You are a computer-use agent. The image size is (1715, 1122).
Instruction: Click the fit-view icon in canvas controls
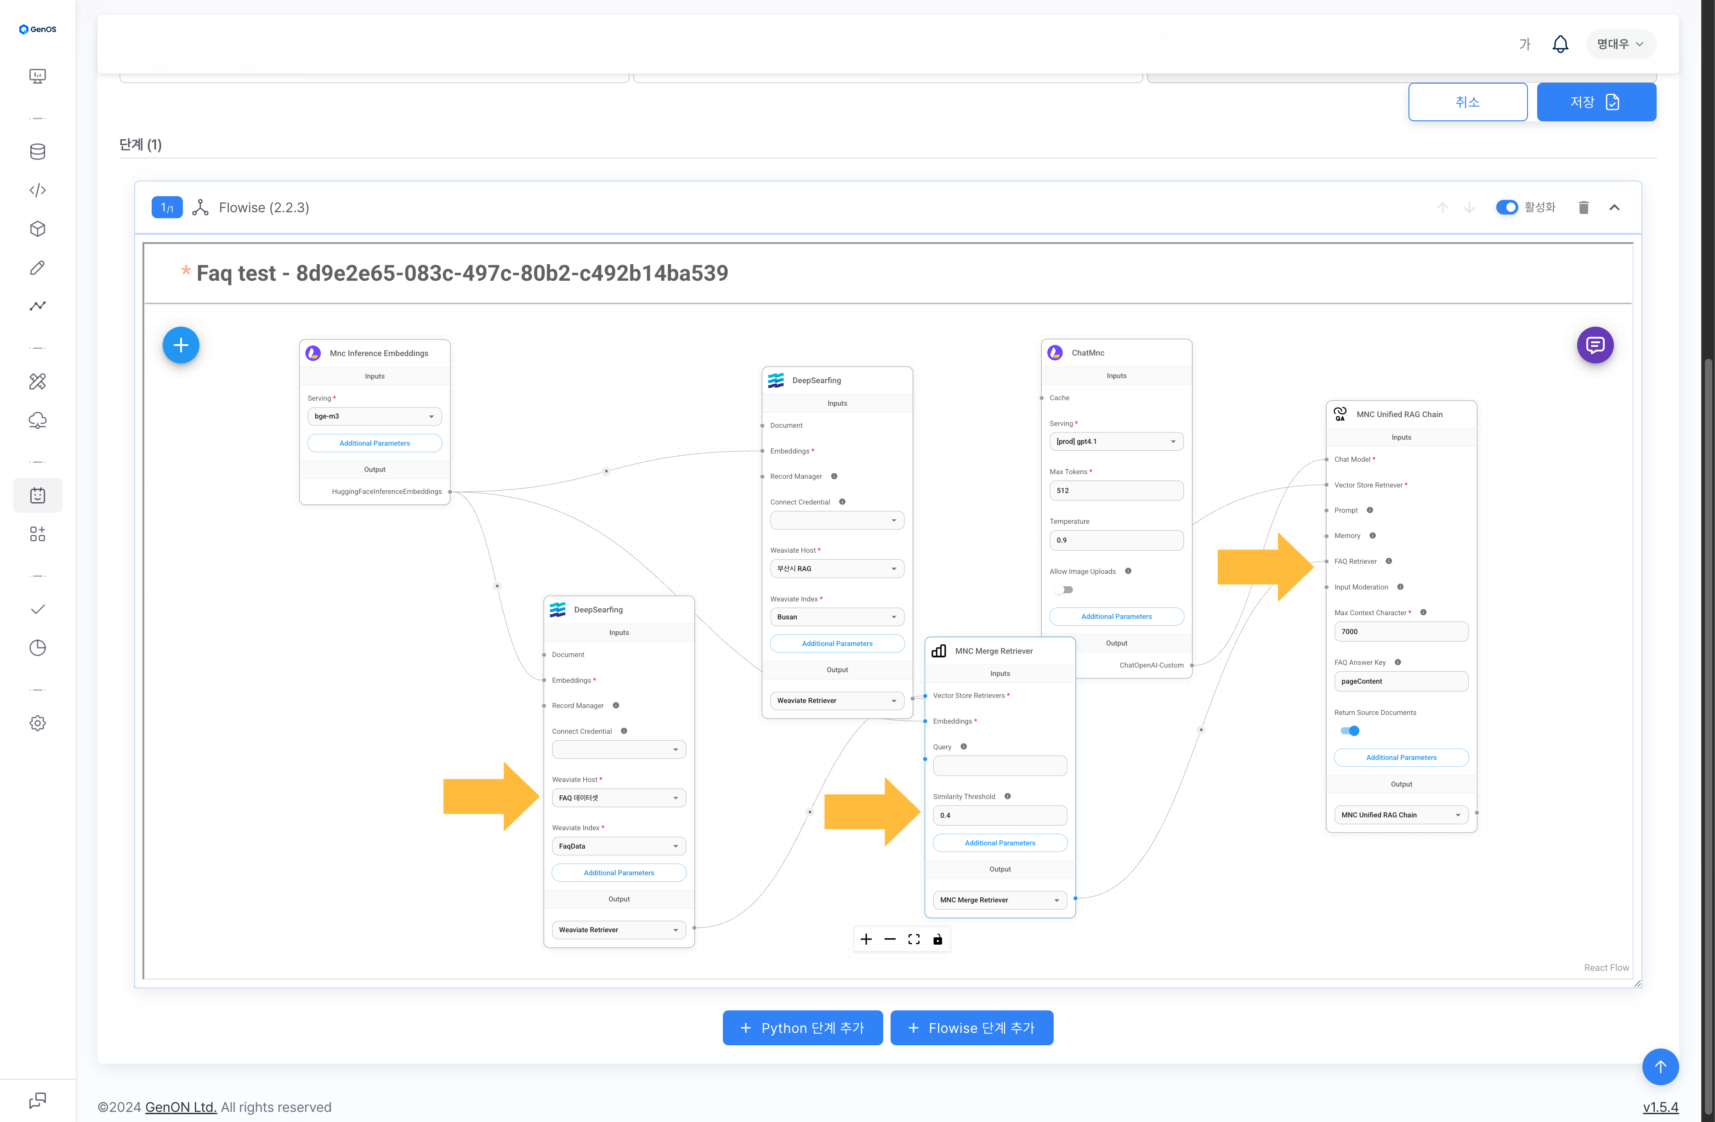(x=914, y=939)
